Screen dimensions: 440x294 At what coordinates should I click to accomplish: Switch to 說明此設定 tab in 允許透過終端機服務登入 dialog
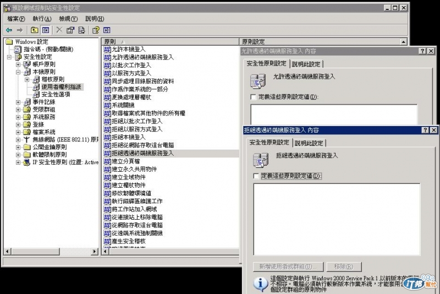click(306, 64)
